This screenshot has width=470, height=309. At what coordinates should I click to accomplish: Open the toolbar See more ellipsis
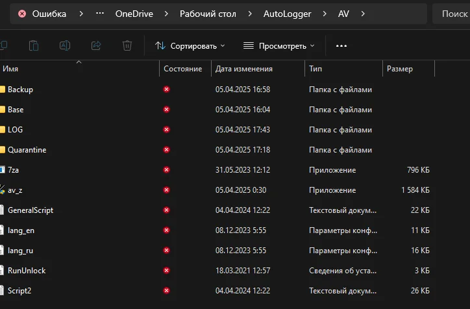coord(341,46)
